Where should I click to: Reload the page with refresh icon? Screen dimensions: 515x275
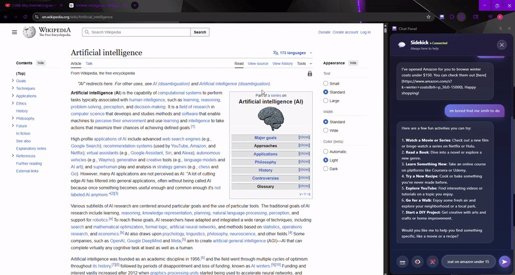click(x=25, y=17)
